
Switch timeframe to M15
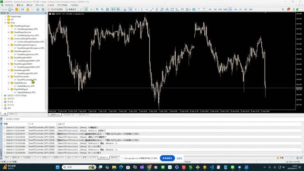[x=220, y=9]
